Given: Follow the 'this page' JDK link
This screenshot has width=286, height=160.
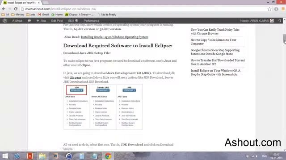Looking at the screenshot, I should click(76, 77).
